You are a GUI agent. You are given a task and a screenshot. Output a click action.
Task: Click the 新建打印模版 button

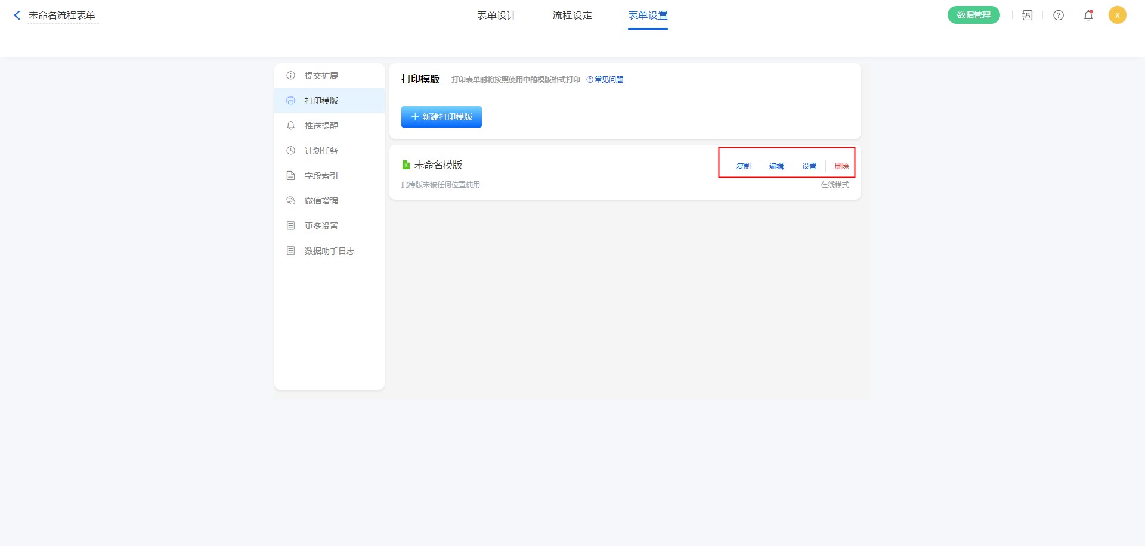(441, 117)
